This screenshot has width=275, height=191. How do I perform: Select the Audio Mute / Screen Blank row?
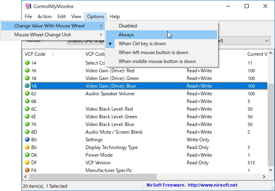coord(145,132)
